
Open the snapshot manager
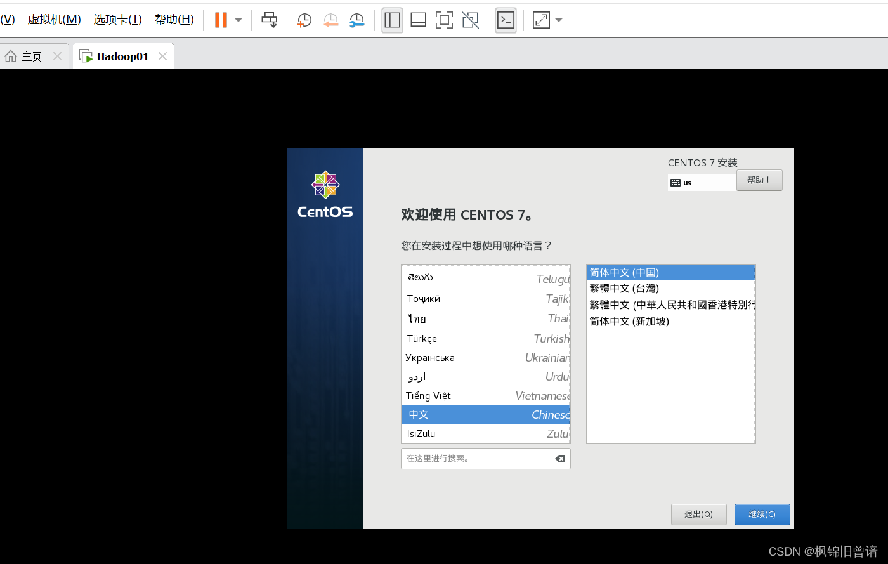(356, 20)
